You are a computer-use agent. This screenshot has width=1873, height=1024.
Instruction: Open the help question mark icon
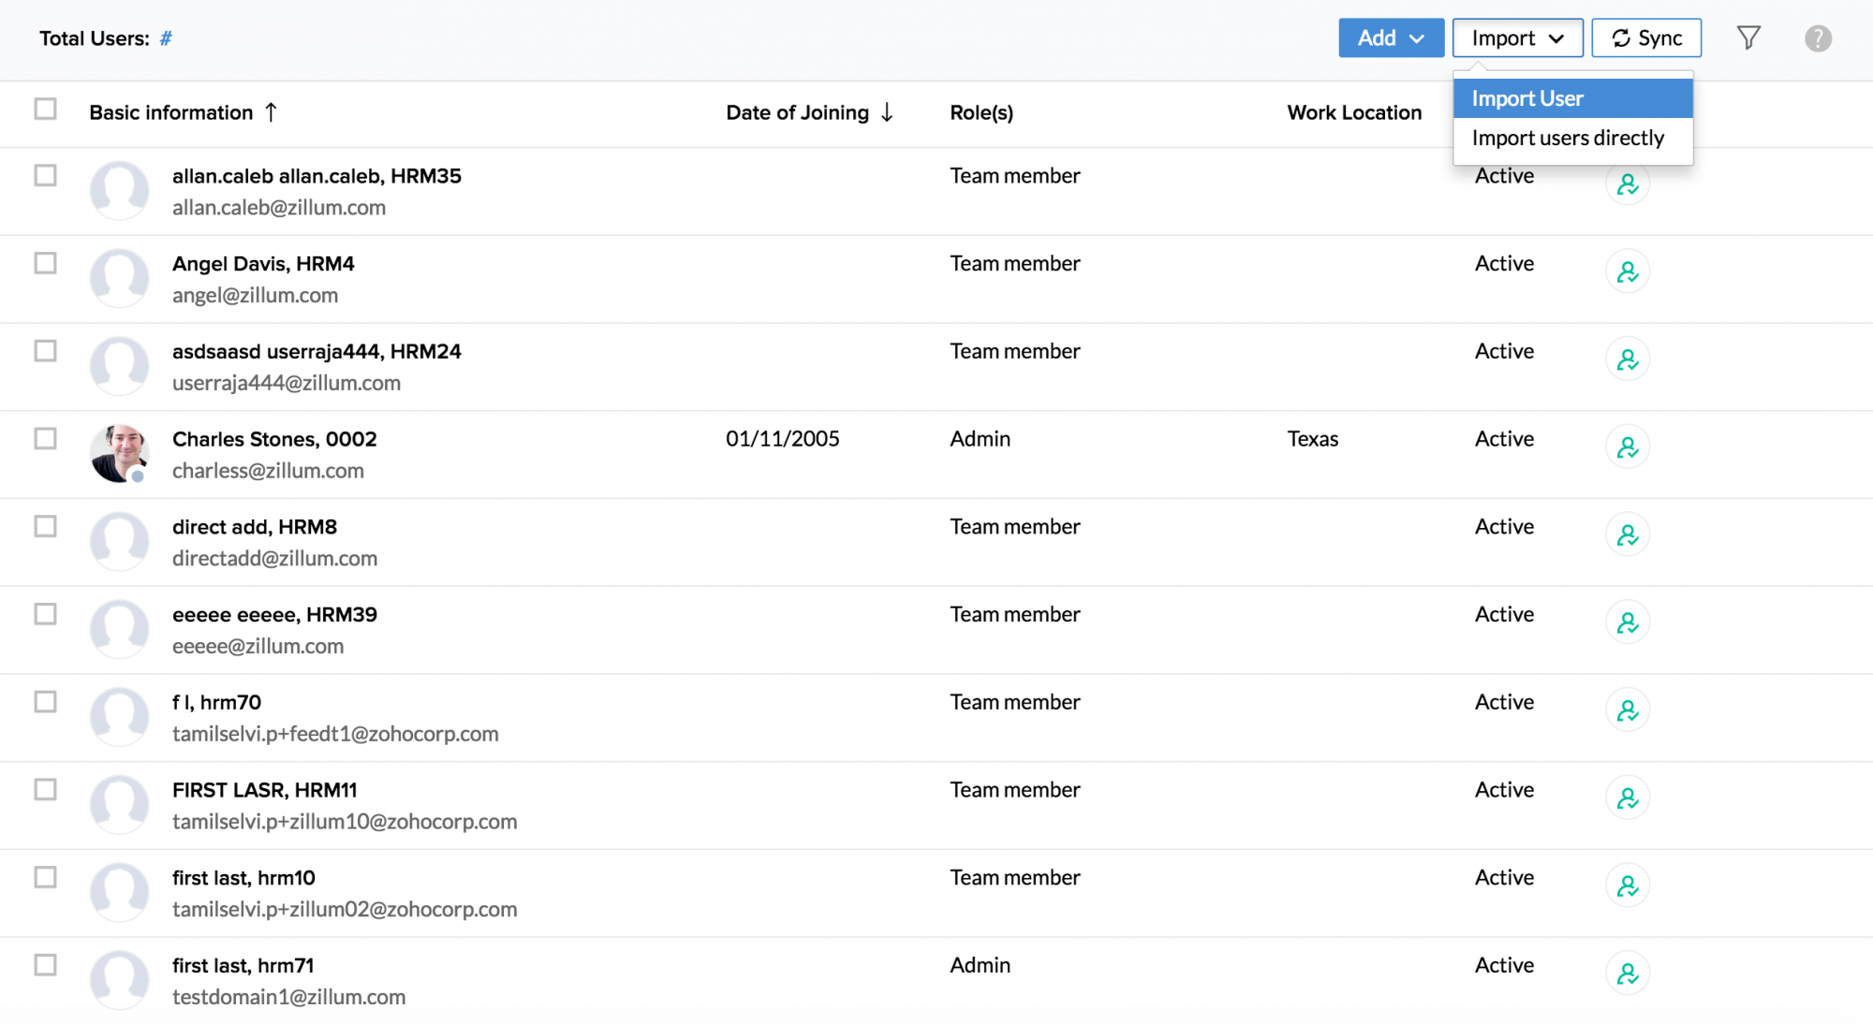1817,38
